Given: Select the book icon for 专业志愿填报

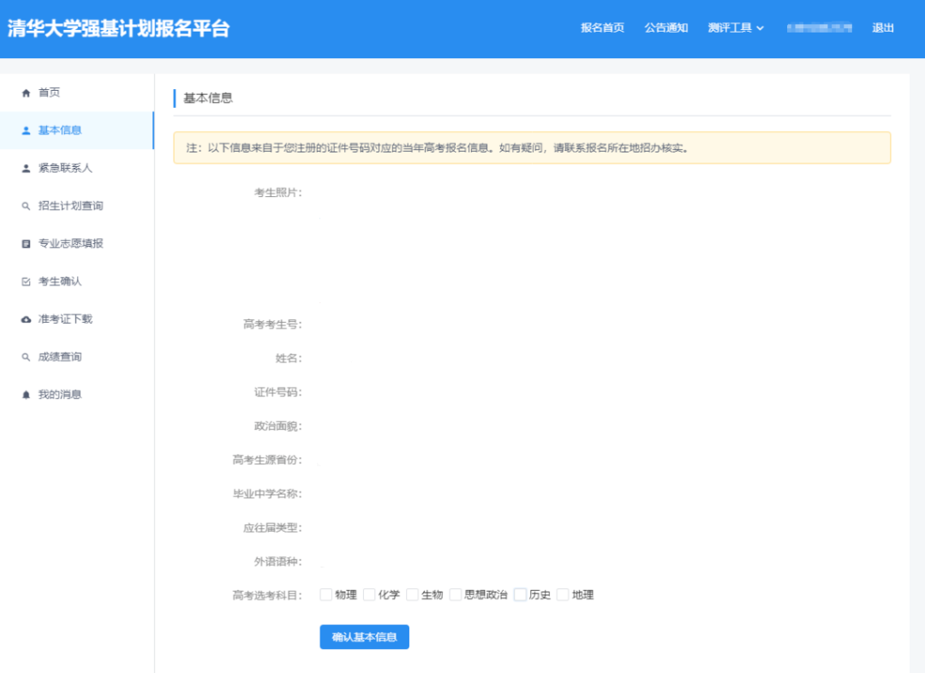Looking at the screenshot, I should pos(27,243).
